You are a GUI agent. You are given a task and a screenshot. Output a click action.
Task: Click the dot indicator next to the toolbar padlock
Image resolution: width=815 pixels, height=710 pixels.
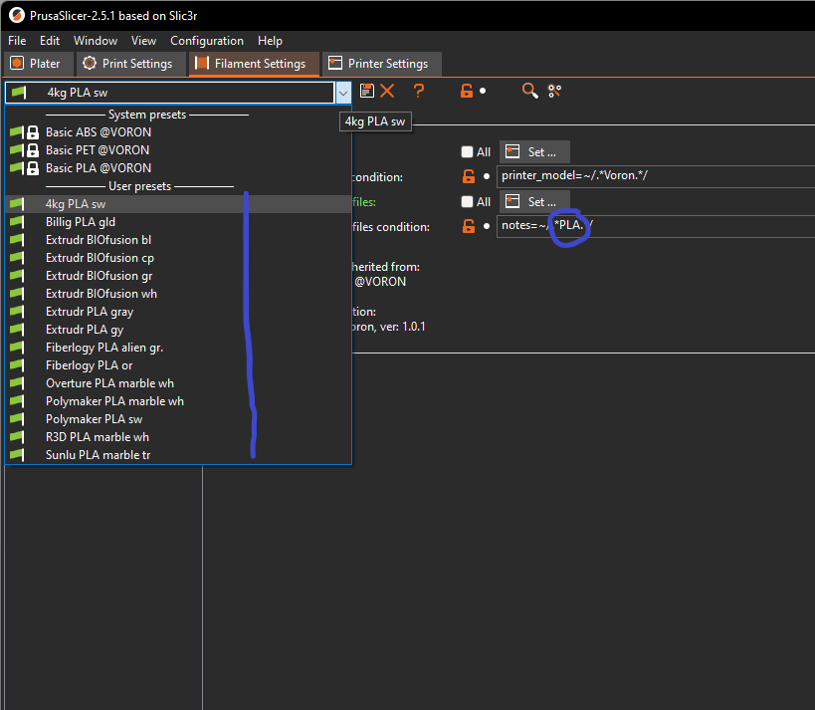click(483, 91)
